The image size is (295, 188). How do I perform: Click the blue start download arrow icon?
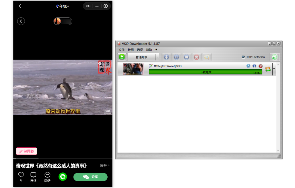(166, 57)
